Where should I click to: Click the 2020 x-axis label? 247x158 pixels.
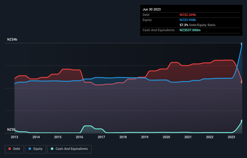click(166, 137)
